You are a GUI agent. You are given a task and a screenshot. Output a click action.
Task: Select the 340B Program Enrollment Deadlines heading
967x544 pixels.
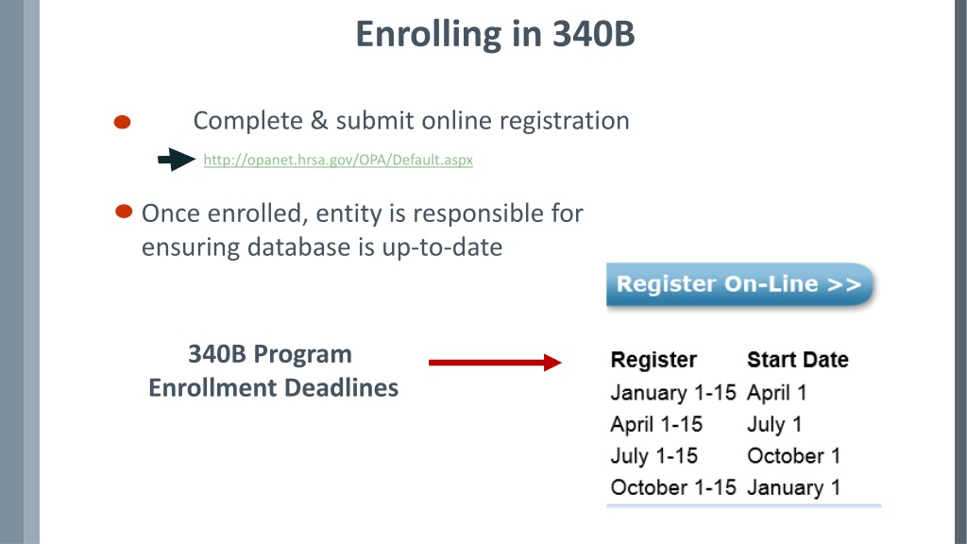tap(273, 370)
